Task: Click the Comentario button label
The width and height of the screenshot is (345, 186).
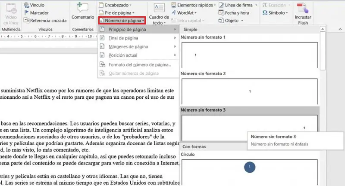Action: click(x=83, y=17)
